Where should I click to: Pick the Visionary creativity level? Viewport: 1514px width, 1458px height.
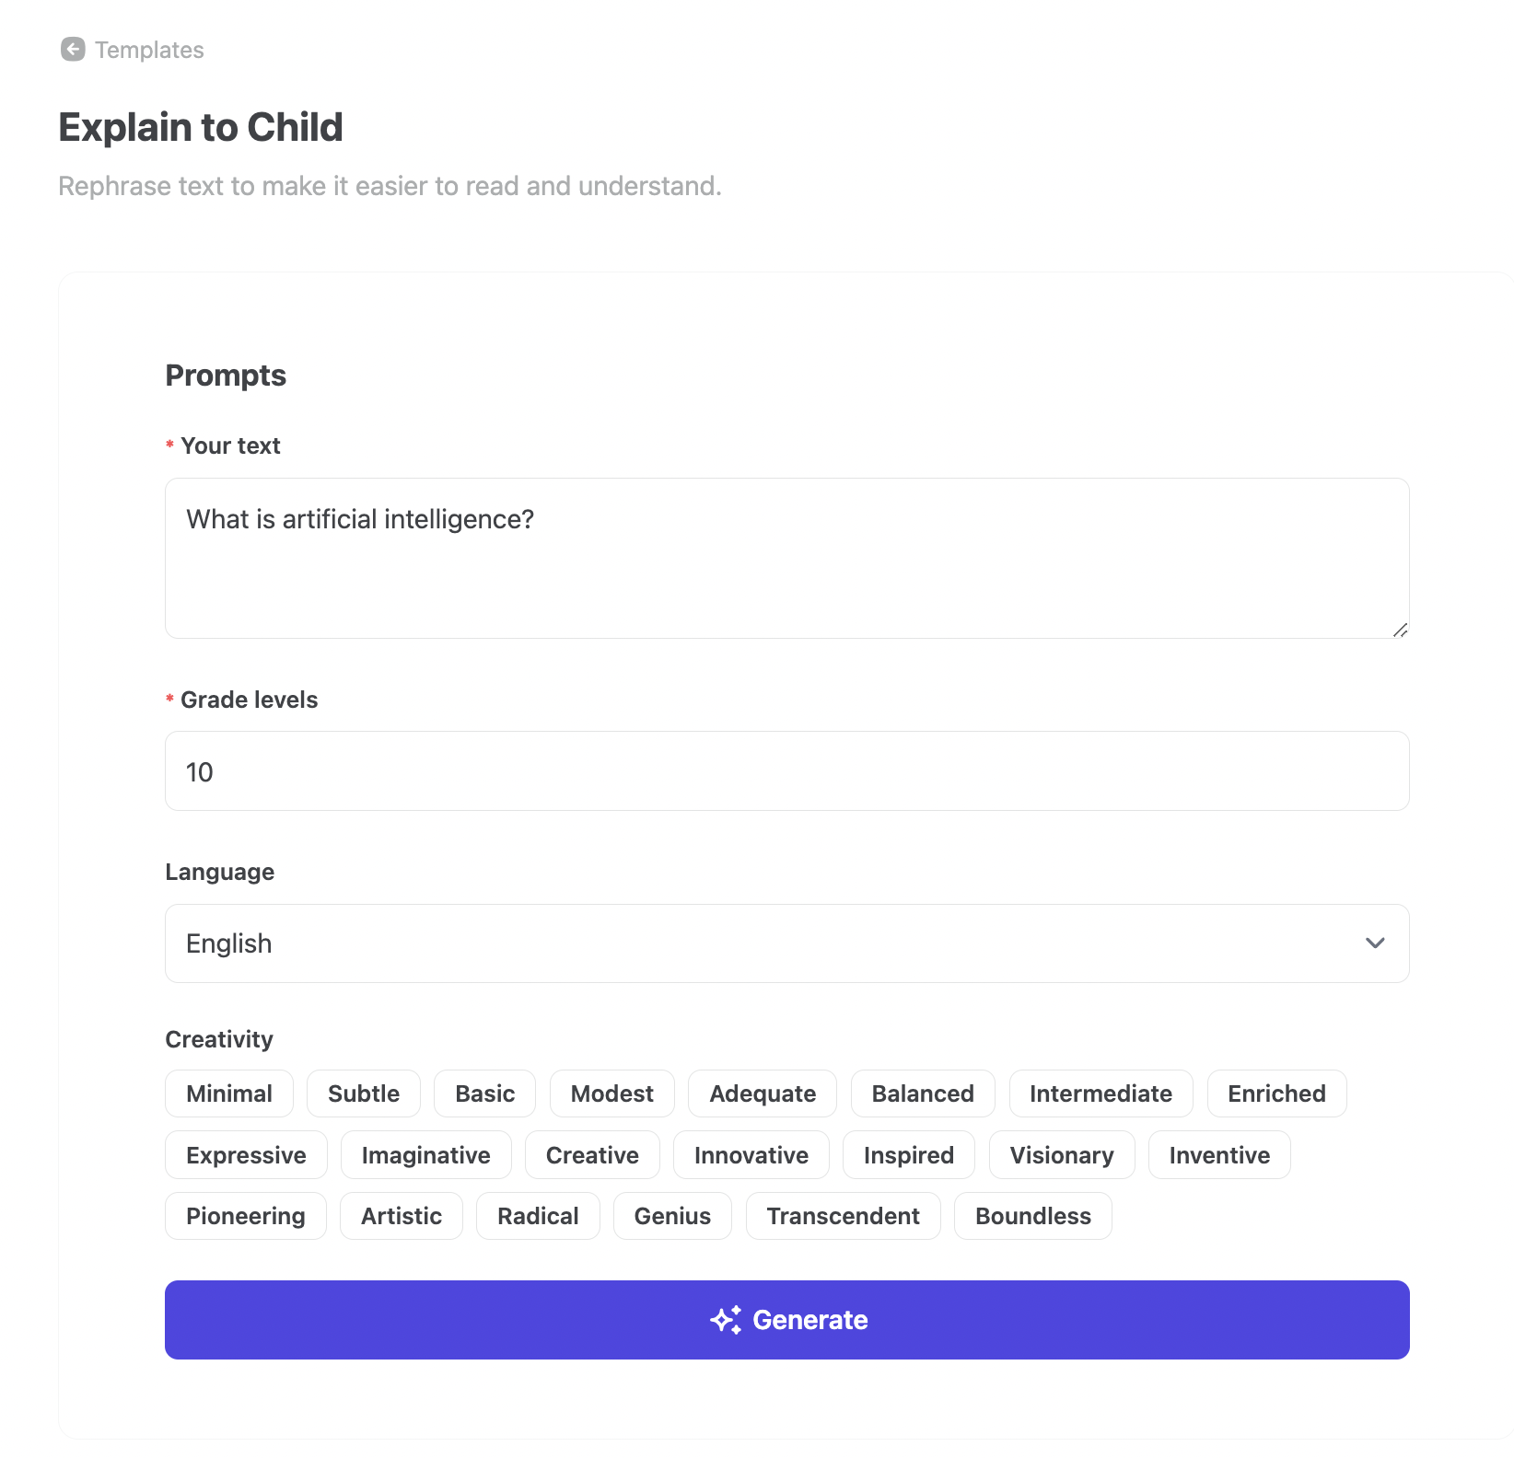[x=1061, y=1154]
